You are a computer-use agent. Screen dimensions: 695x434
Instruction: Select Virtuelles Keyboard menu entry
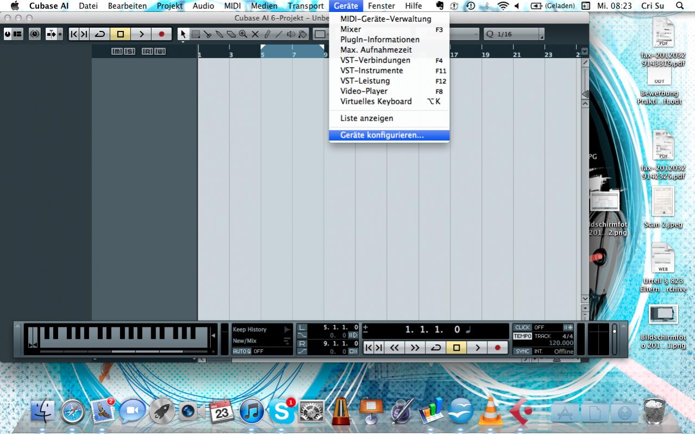pos(389,102)
